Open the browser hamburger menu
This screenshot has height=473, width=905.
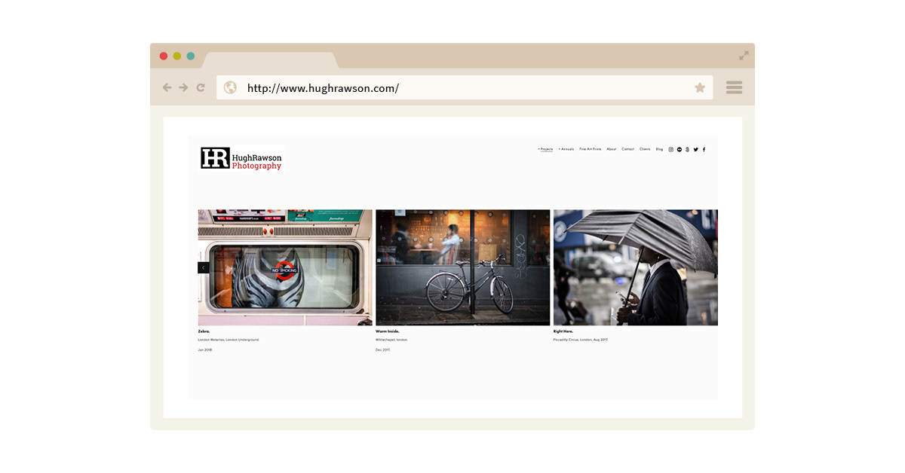[734, 87]
